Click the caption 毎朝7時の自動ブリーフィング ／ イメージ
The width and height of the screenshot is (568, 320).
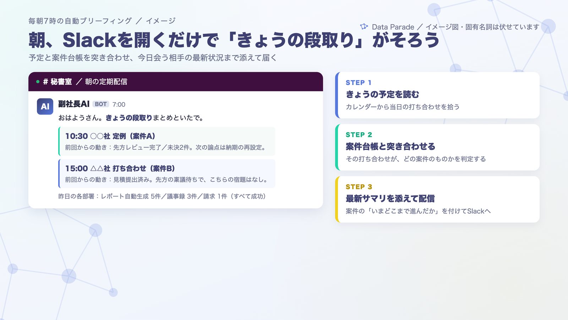[x=102, y=21]
